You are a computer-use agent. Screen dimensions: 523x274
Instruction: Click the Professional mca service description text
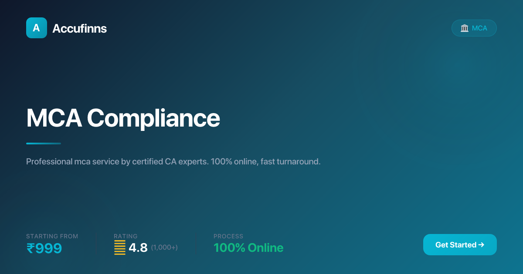tap(173, 162)
